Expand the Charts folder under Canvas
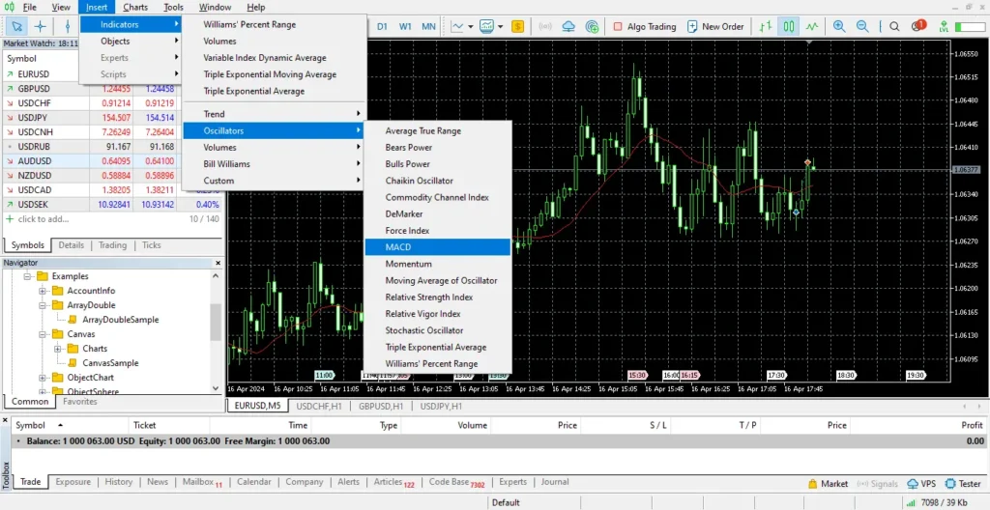Viewport: 990px width, 510px height. click(x=57, y=349)
